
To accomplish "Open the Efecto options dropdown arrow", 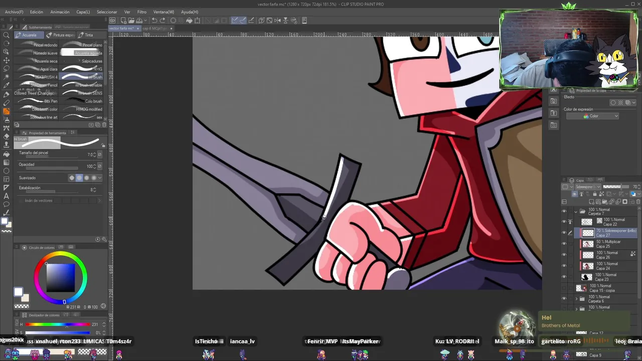I will [634, 103].
